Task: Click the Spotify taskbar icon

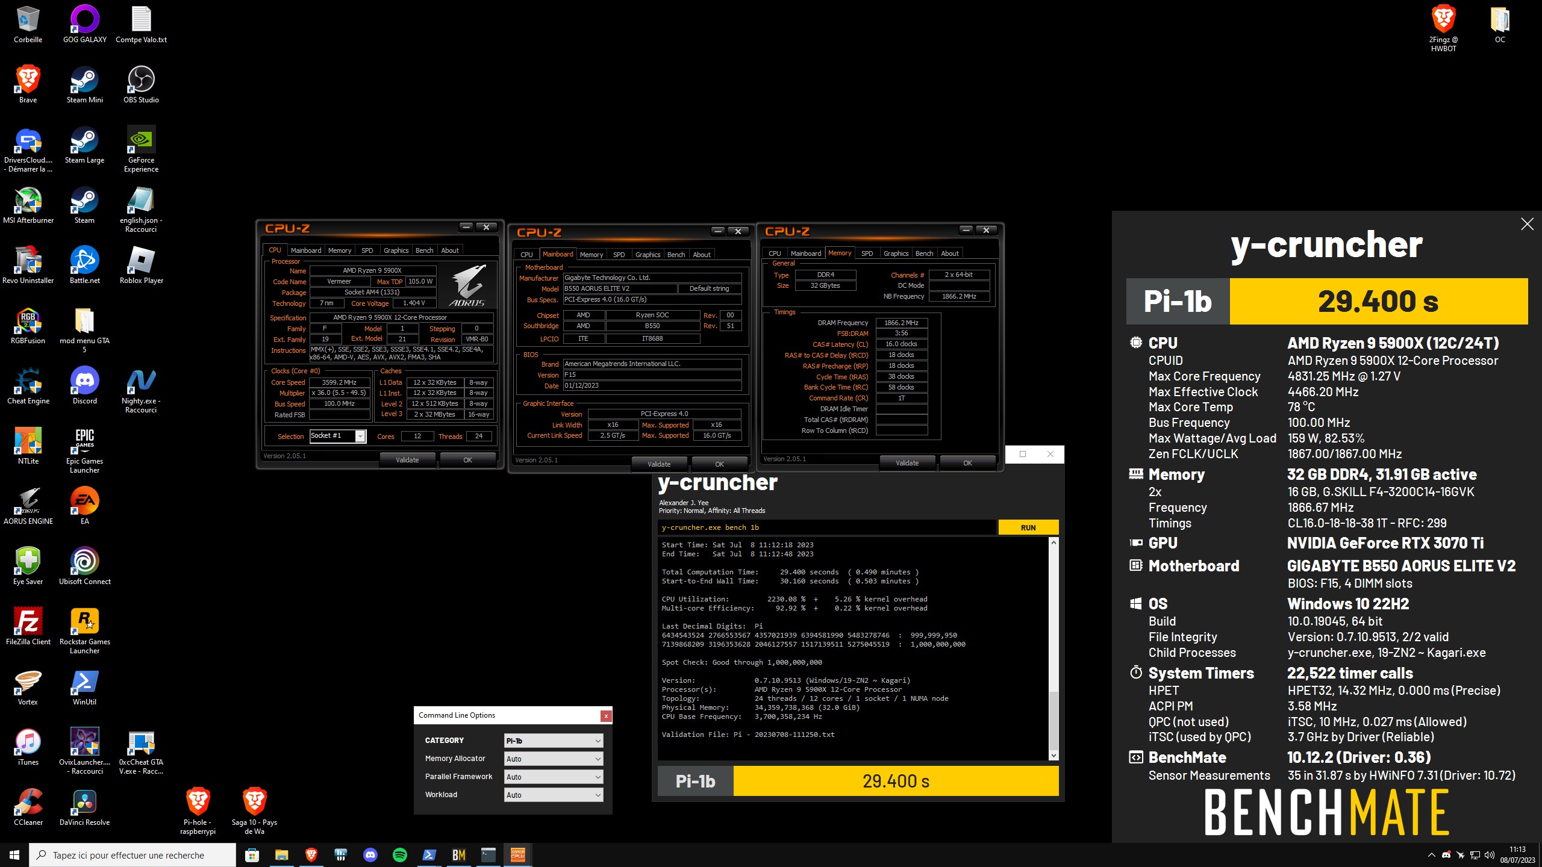Action: 400,855
